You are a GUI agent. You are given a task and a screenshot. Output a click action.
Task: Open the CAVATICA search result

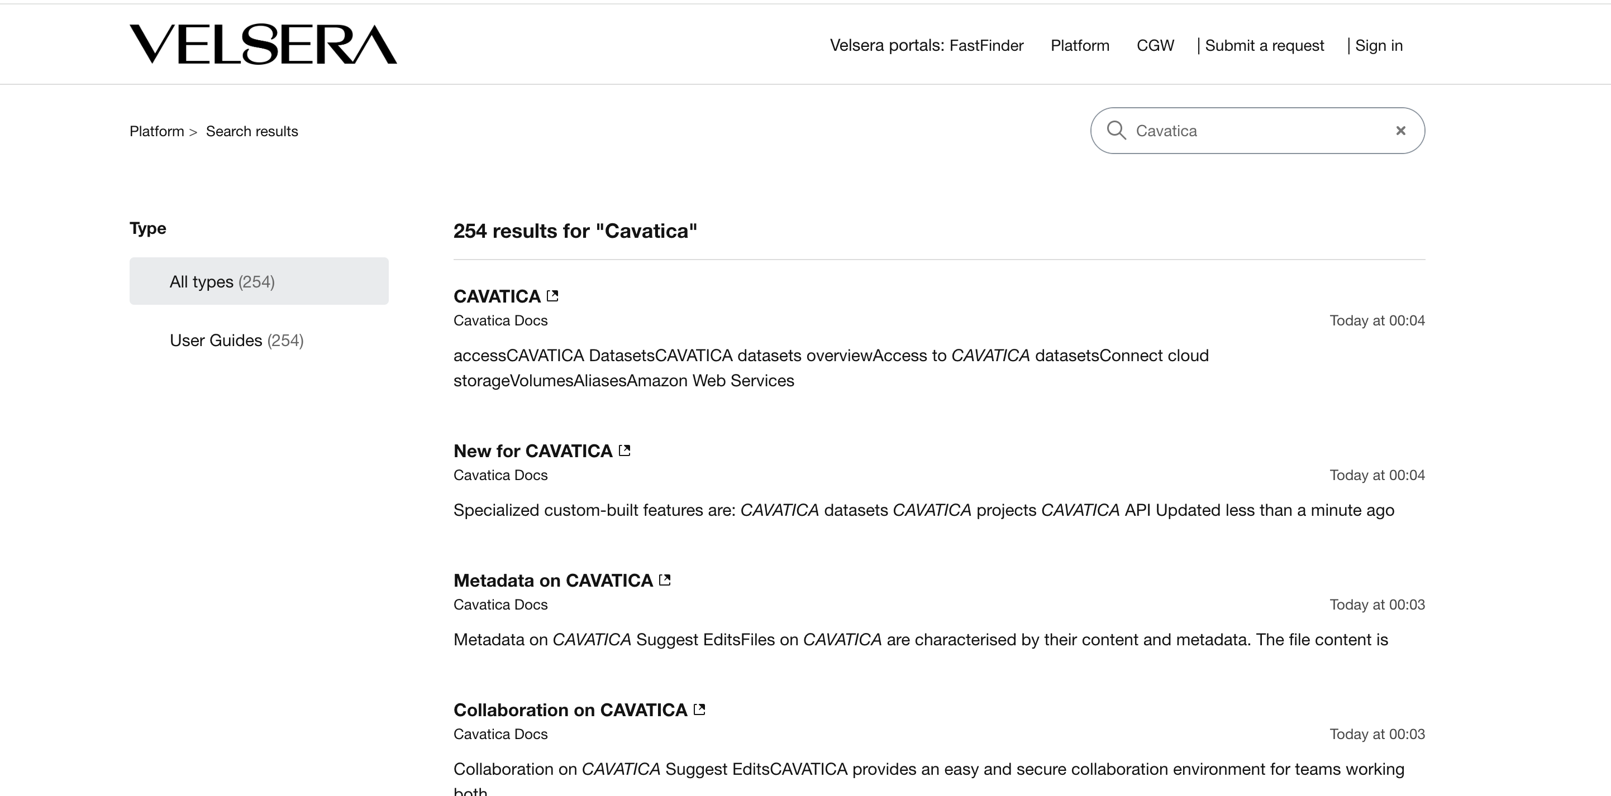click(497, 296)
